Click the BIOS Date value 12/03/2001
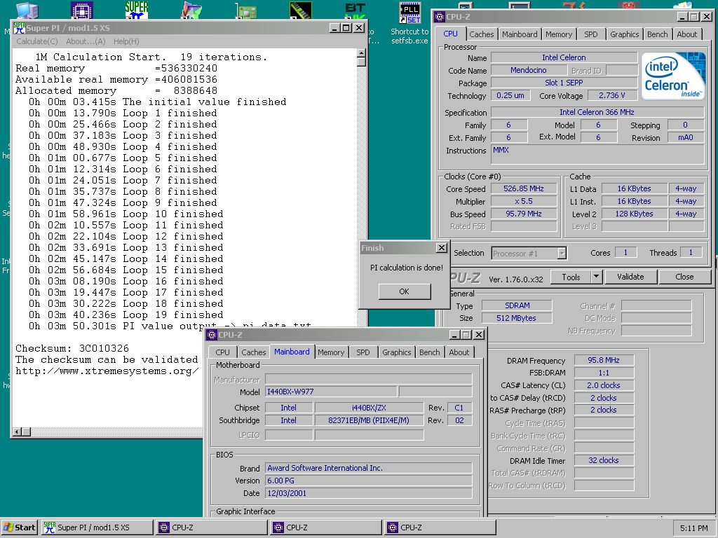 (x=369, y=493)
